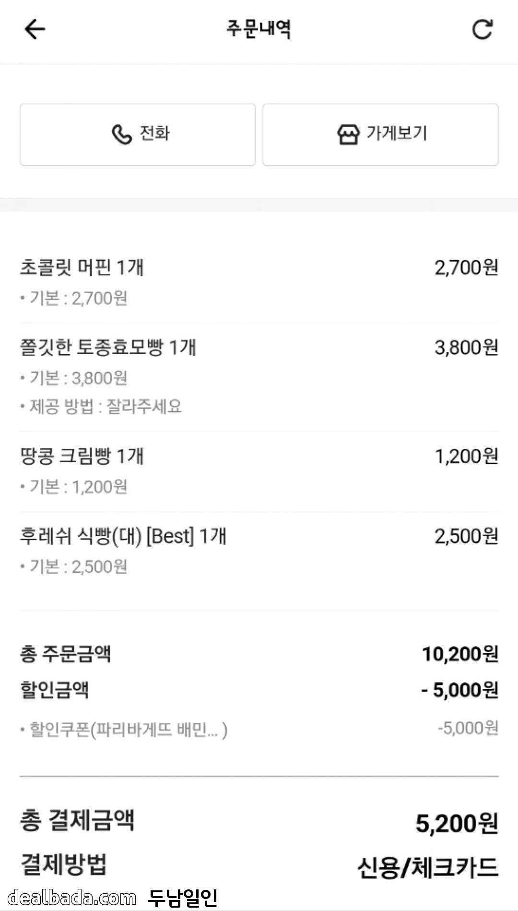Select the 초콜릿 머핀 1개 item
Viewport: 518px width, 911px height.
(82, 267)
